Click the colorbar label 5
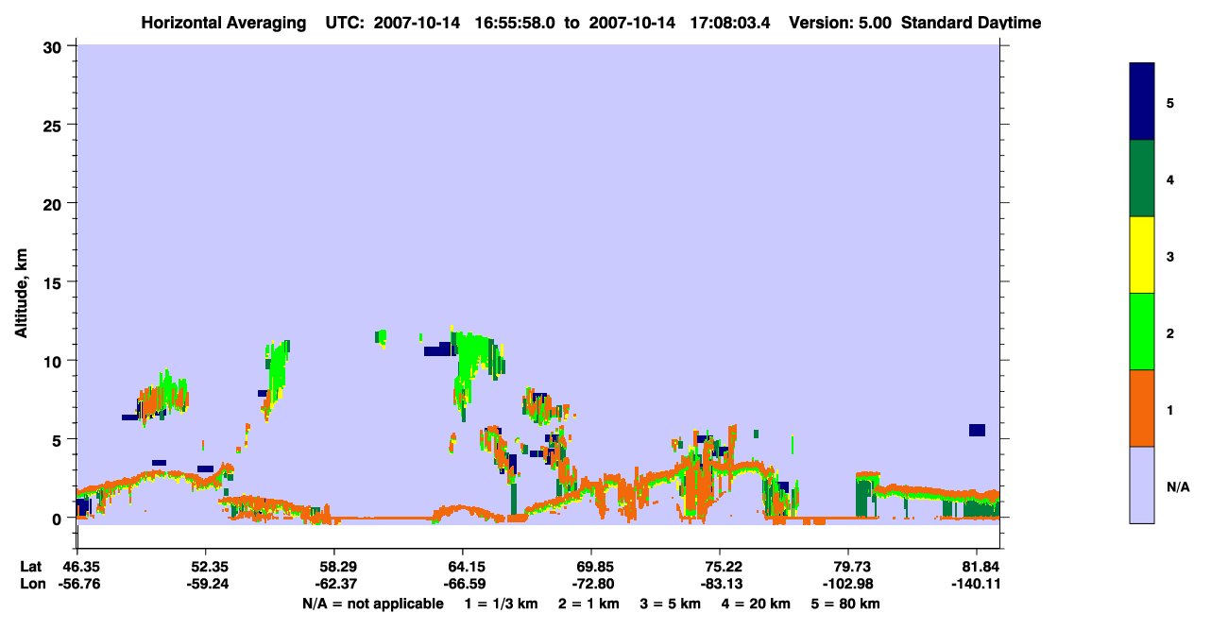 pos(1170,102)
